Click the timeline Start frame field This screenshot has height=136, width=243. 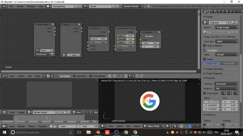[69, 126]
